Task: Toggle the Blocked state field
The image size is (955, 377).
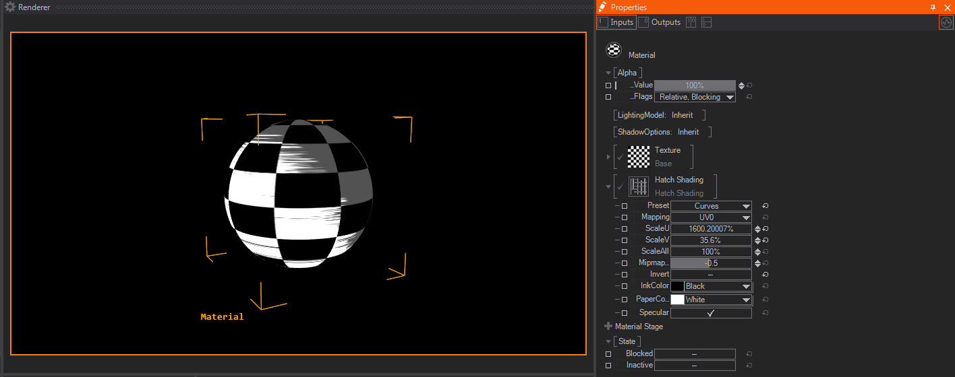Action: 694,354
